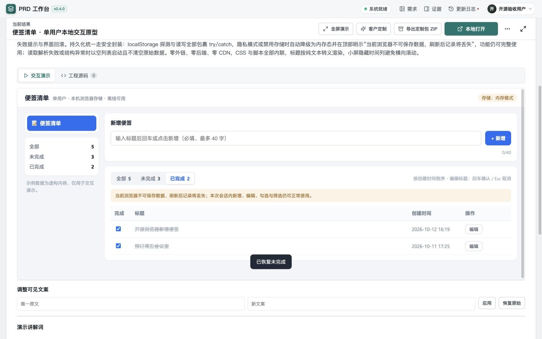
Task: Switch to the 交互演示 tab
Action: pos(37,76)
